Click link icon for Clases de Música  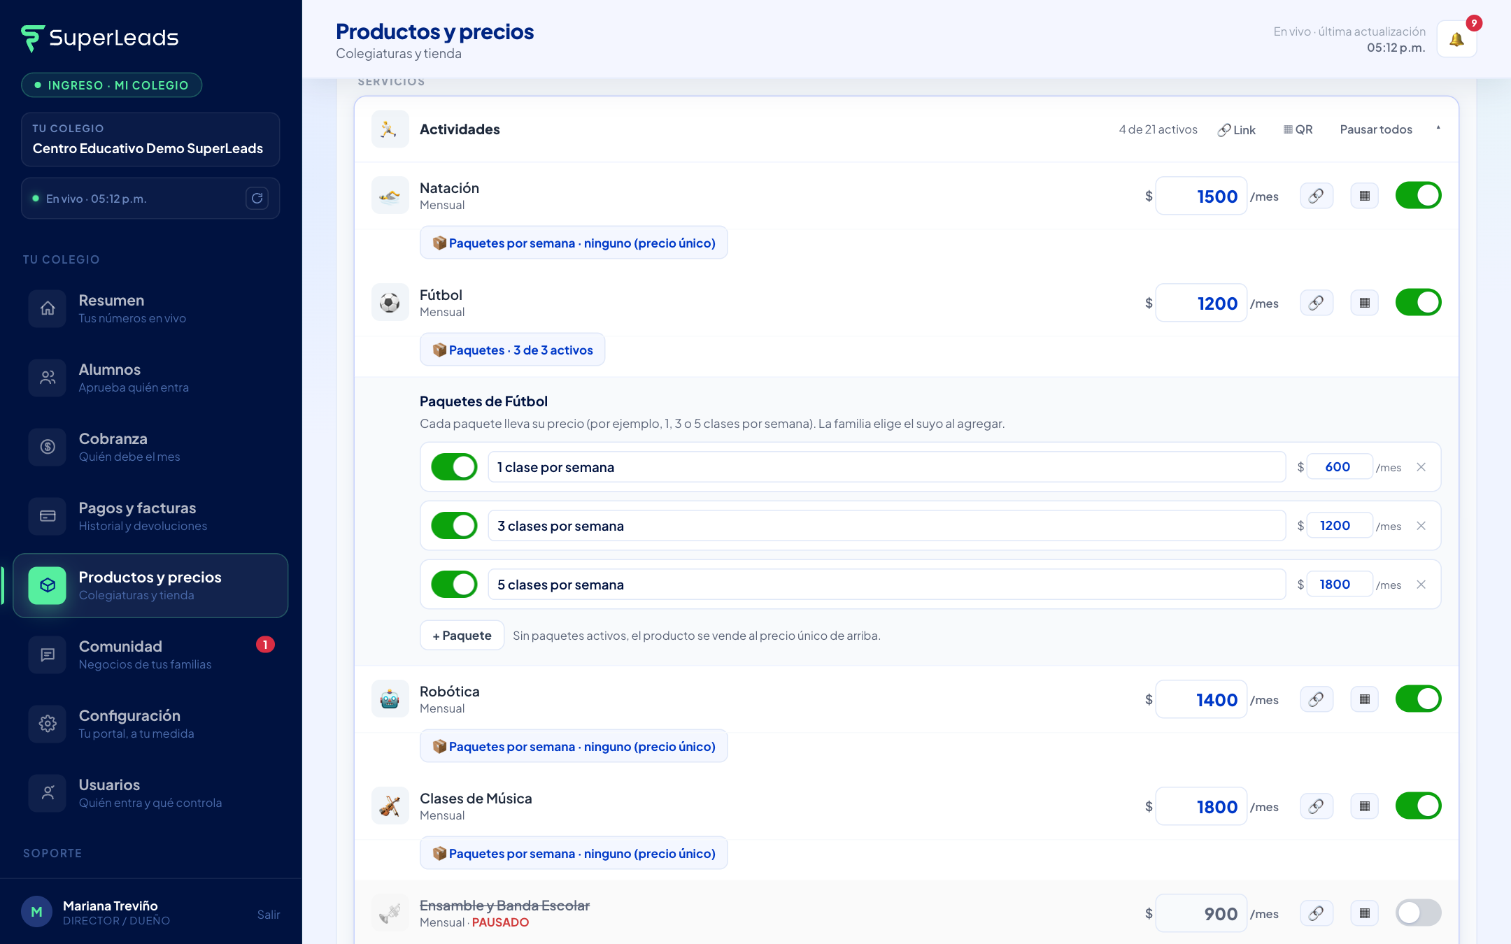point(1317,806)
